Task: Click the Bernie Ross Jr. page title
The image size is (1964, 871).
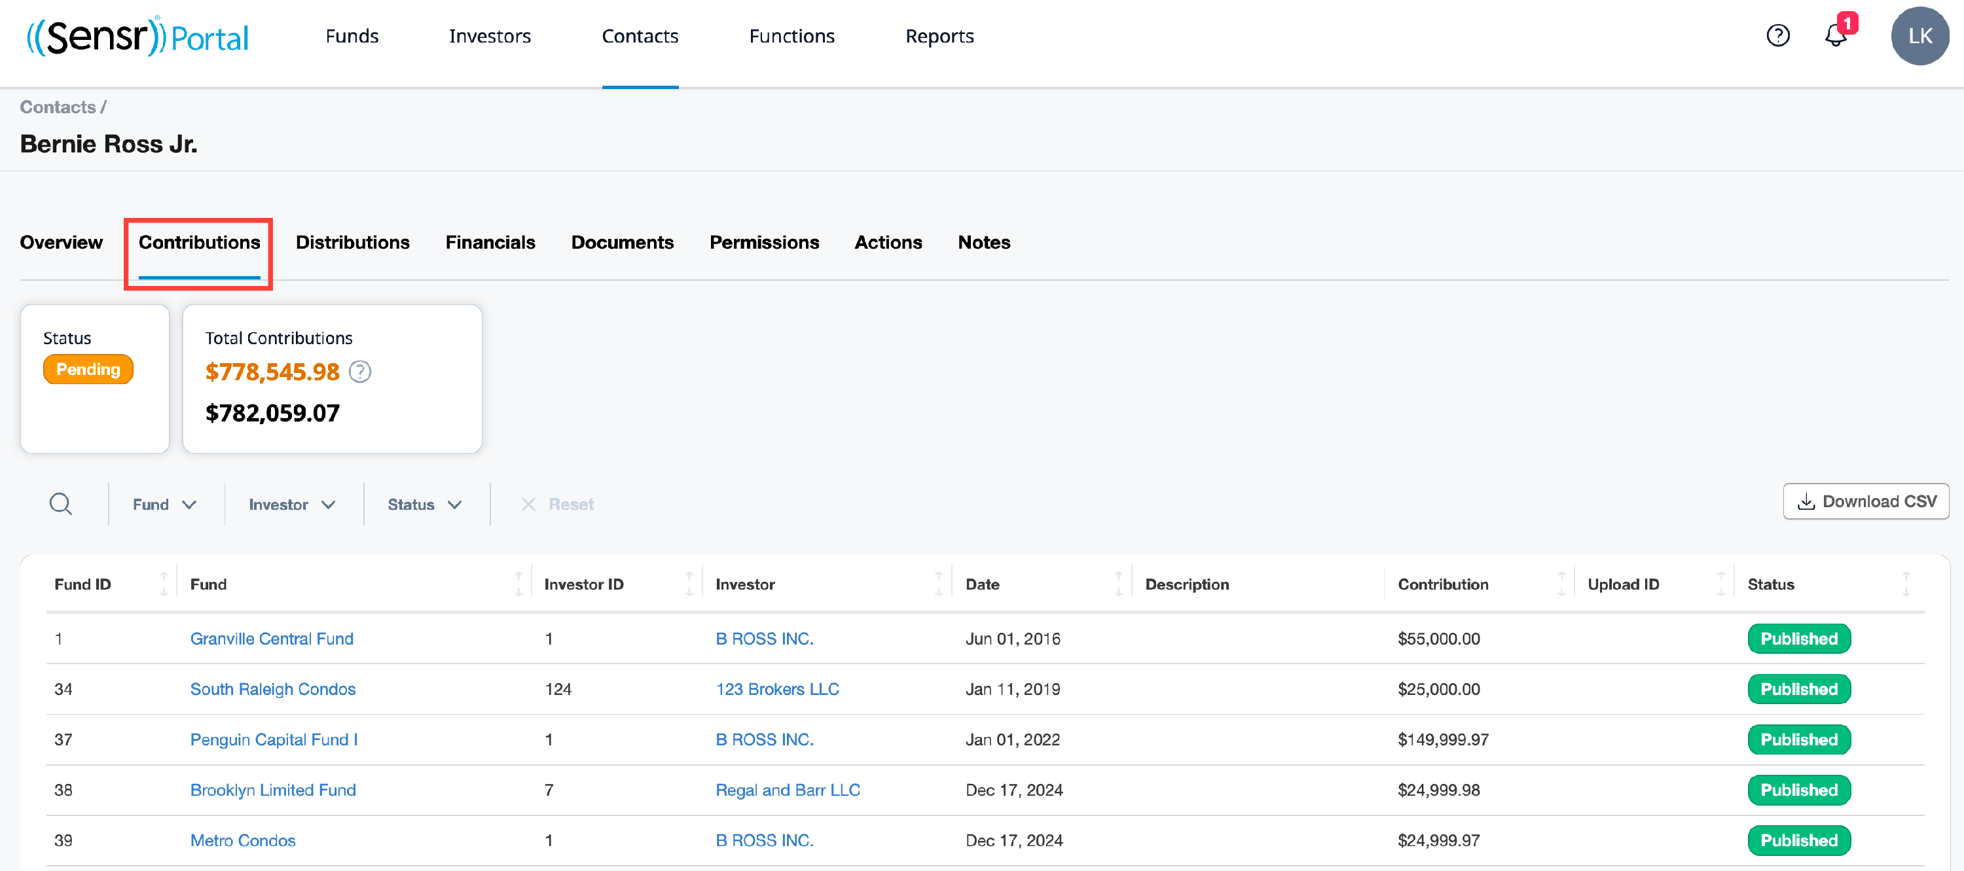Action: coord(108,144)
